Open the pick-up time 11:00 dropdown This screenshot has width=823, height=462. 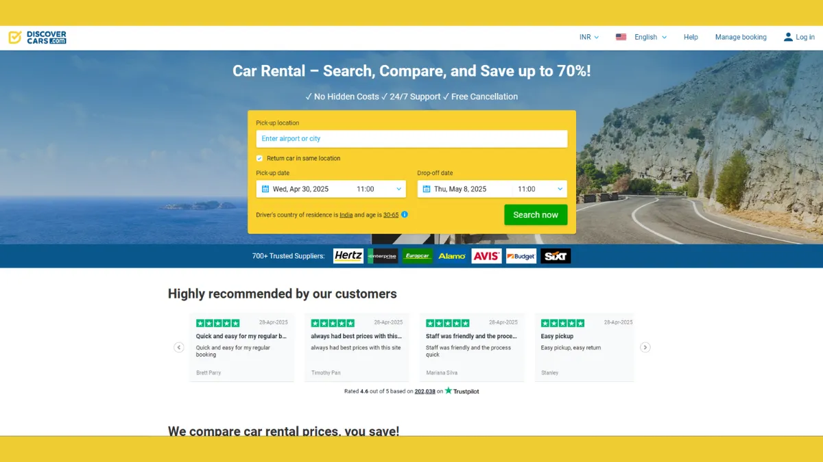coord(379,189)
